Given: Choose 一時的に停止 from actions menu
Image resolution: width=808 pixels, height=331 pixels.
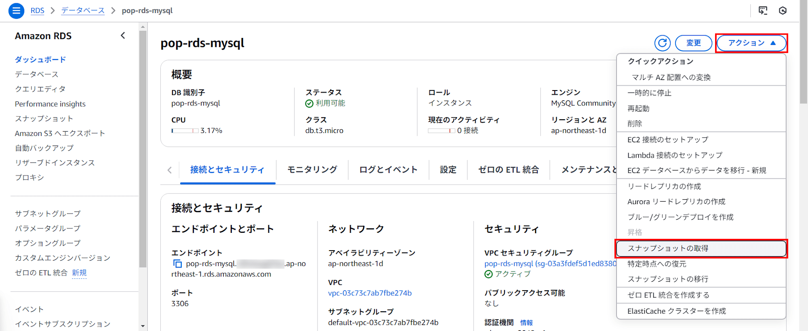Looking at the screenshot, I should click(x=701, y=93).
